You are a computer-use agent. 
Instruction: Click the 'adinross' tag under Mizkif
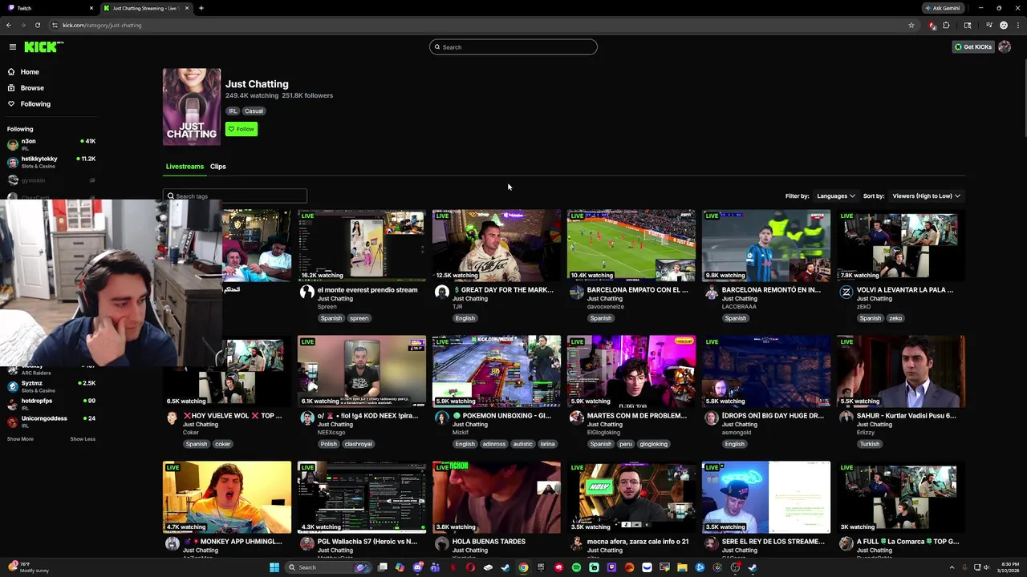[x=494, y=444]
